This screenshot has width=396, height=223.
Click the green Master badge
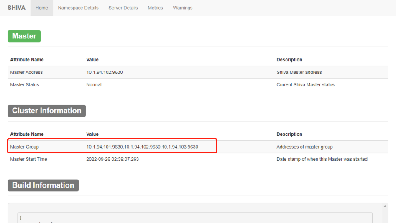(x=24, y=36)
